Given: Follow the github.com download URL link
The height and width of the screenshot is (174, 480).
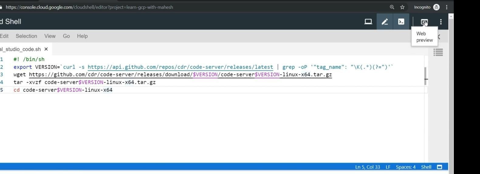Looking at the screenshot, I should click(x=180, y=75).
